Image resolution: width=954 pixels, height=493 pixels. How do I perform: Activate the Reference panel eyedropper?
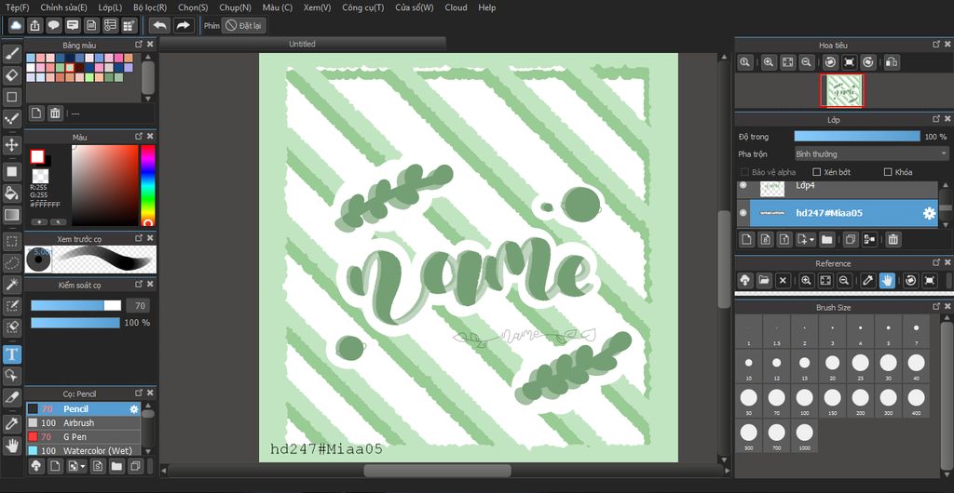coord(869,281)
